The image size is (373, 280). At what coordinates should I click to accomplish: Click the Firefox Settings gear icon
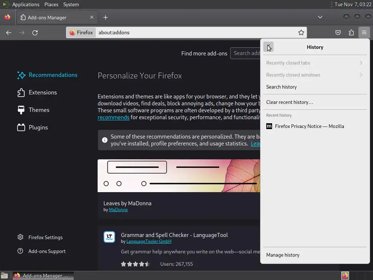tap(20, 237)
